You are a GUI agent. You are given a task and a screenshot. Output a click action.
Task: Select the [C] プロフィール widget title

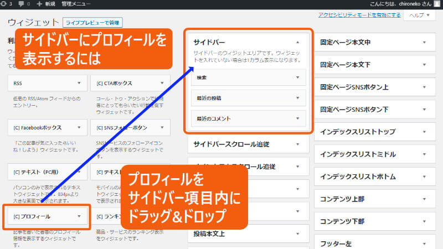click(x=32, y=216)
